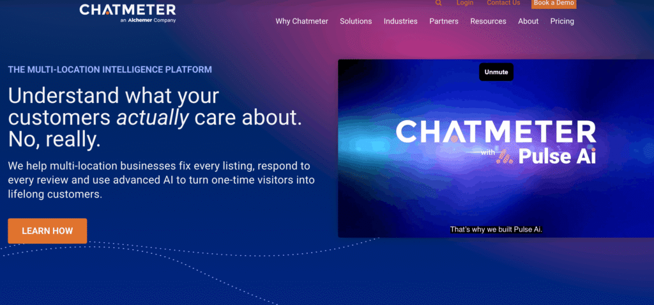Viewport: 654px width, 305px height.
Task: Open the Industries menu
Action: 400,21
